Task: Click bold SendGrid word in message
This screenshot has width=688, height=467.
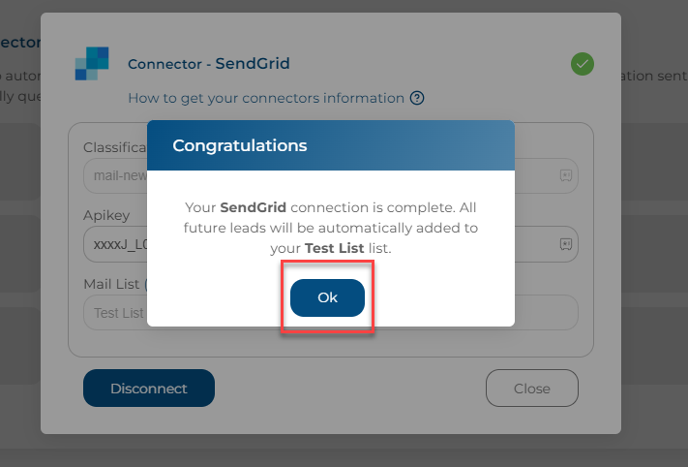Action: pyautogui.click(x=253, y=207)
